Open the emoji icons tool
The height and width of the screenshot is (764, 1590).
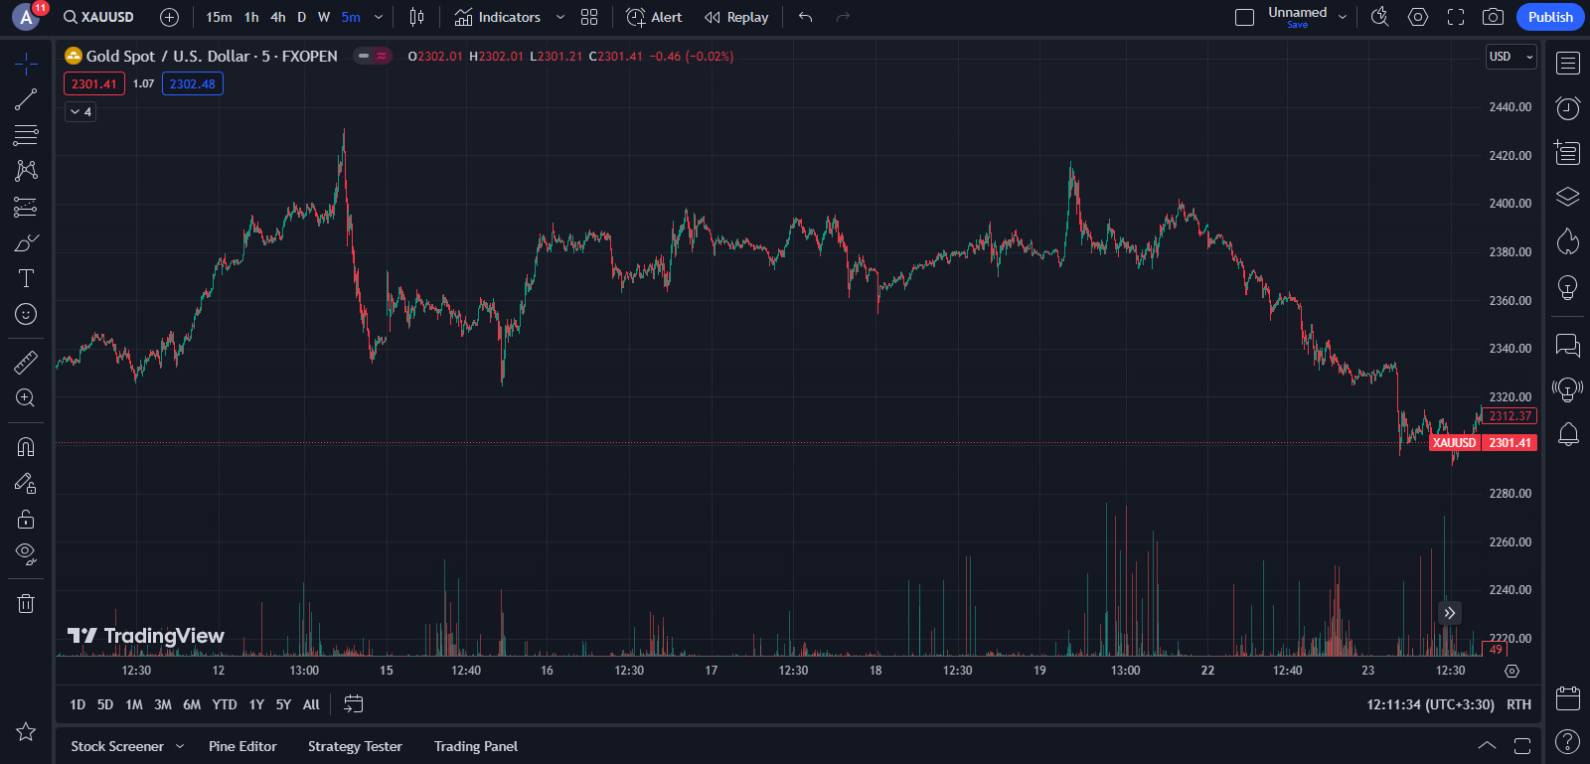[x=26, y=314]
